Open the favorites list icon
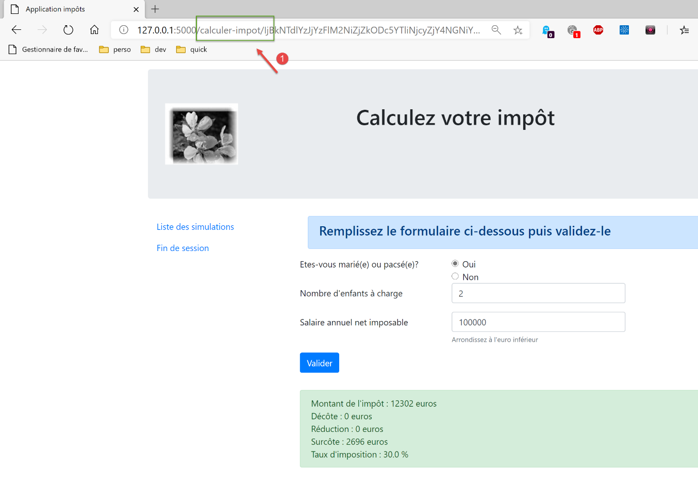Screen dimensions: 698x485 tap(684, 30)
